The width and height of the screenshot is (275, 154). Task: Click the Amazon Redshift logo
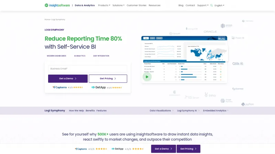(x=227, y=26)
